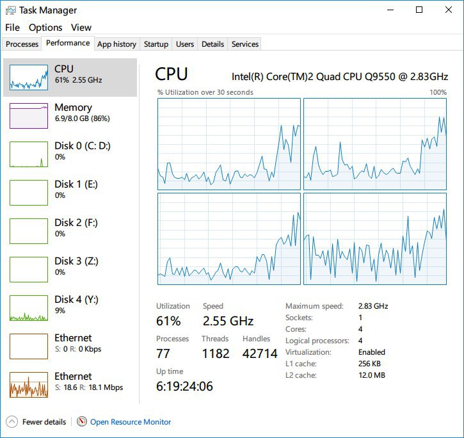This screenshot has width=464, height=438.
Task: Select the CPU mini graph thumbnail
Action: [29, 77]
